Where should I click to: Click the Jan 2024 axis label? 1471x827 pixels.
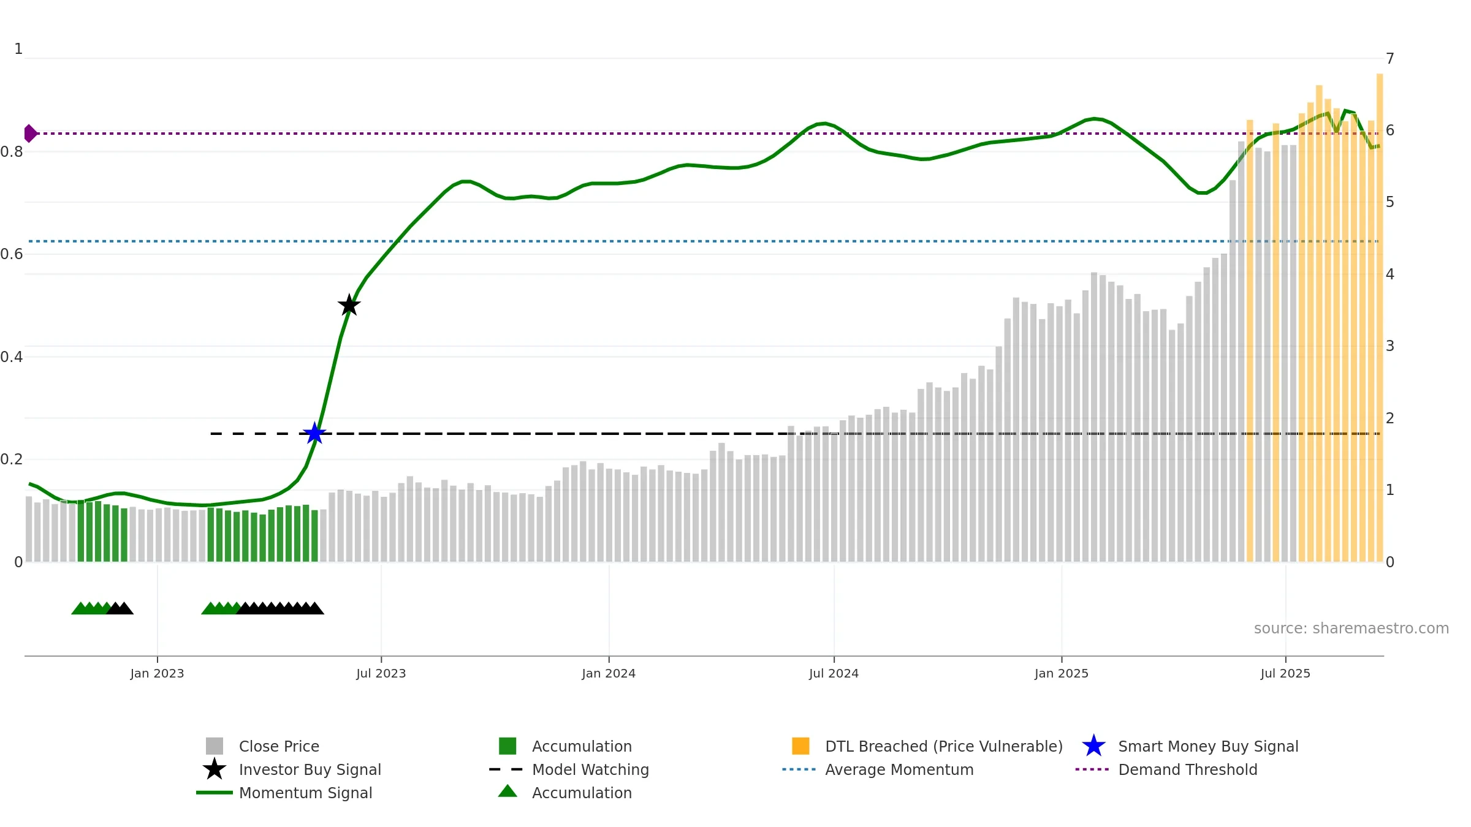click(609, 674)
